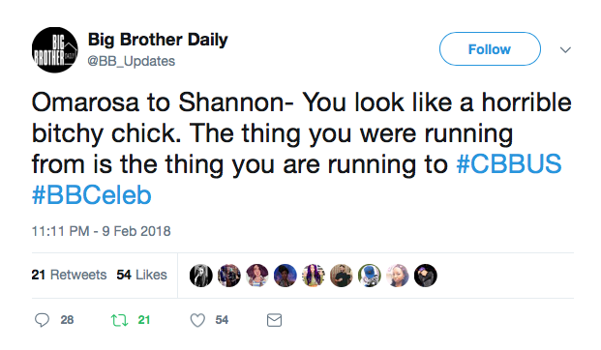Open tweet options chevron menu
Viewport: 601px width, 350px height.
coord(565,49)
